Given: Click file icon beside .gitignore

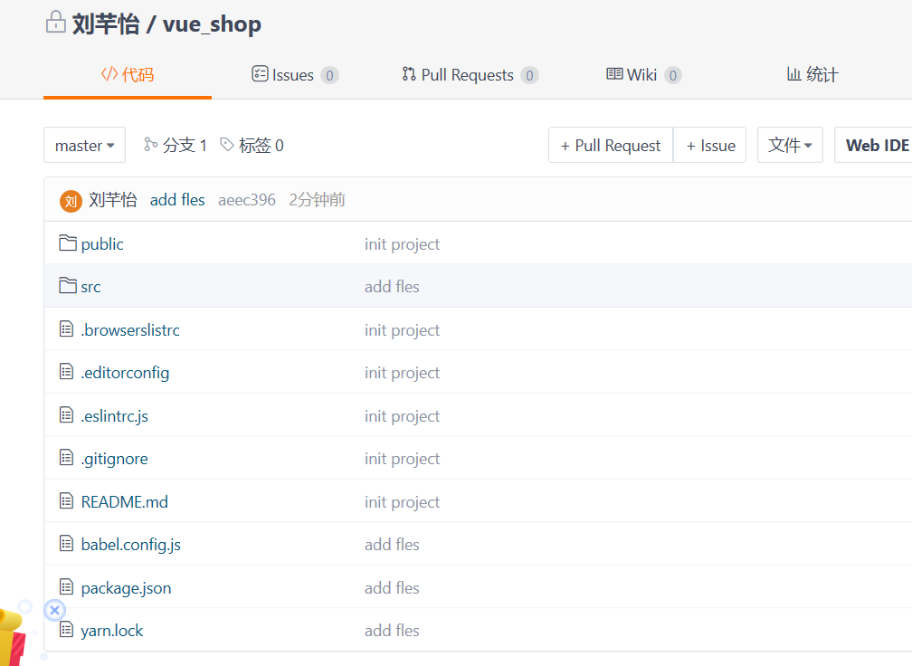Looking at the screenshot, I should pyautogui.click(x=66, y=457).
